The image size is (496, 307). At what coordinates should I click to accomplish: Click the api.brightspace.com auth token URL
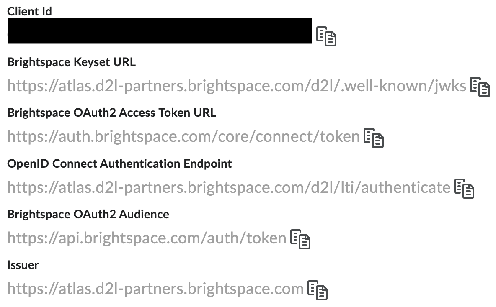(x=147, y=238)
